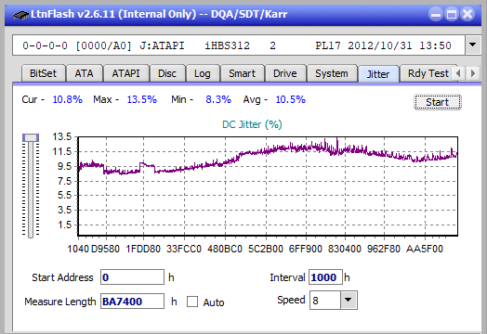Open the Speed dropdown list
Image resolution: width=487 pixels, height=334 pixels.
349,301
